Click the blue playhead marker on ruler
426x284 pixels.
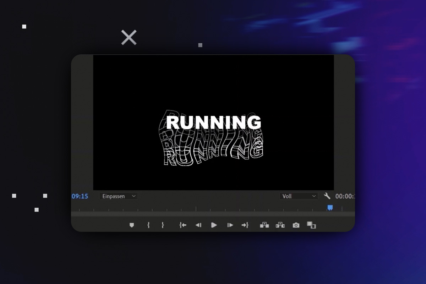click(x=330, y=208)
